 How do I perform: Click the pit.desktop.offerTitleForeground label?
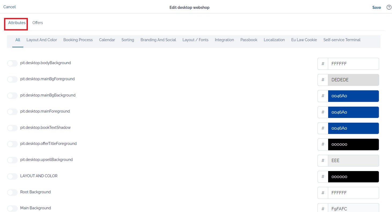pos(49,144)
